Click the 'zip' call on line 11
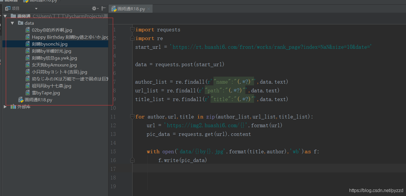406x196 pixels. tap(210, 117)
